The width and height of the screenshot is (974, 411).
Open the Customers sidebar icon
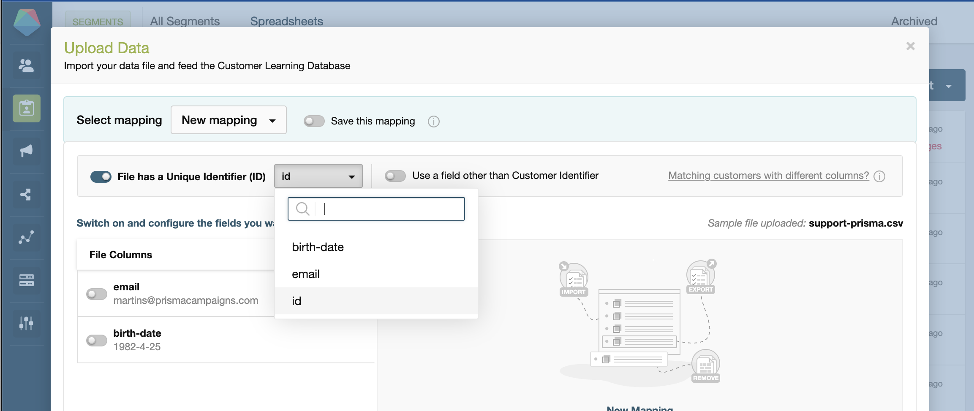[x=27, y=65]
